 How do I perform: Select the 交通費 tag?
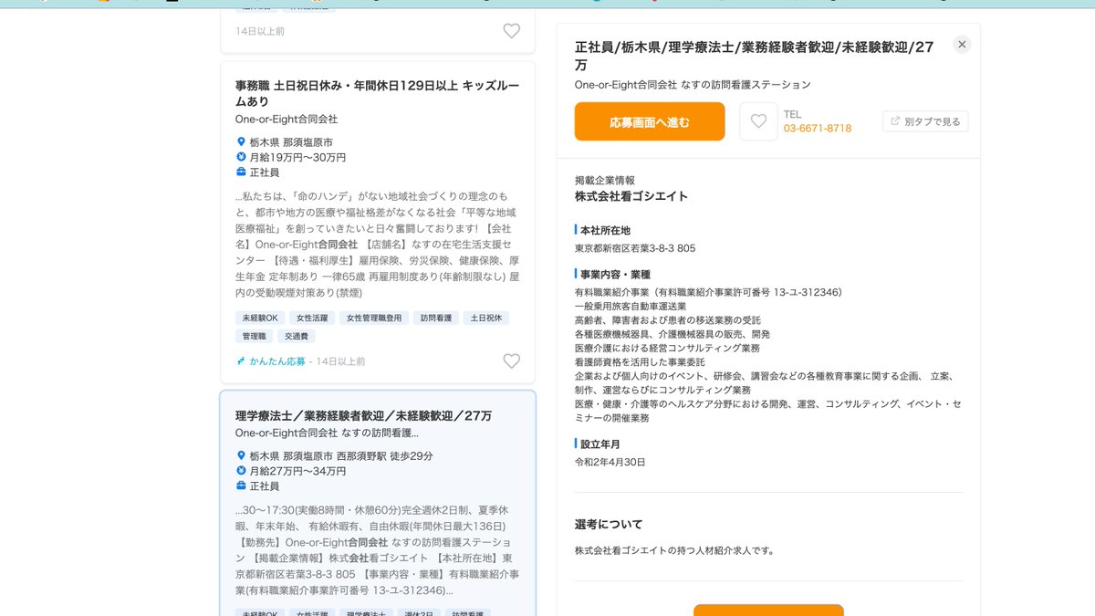pos(296,336)
